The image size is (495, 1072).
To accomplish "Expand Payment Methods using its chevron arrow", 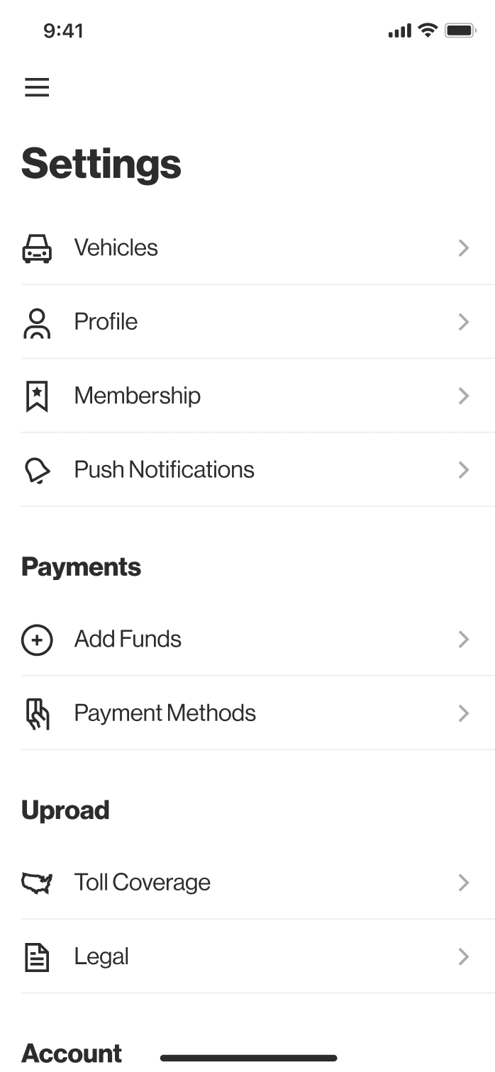I will coord(464,713).
